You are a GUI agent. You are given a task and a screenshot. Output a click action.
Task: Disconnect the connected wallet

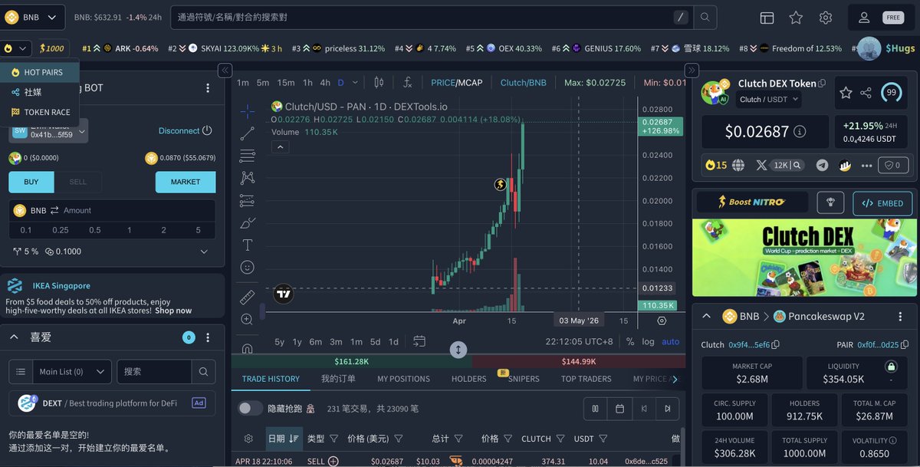(x=185, y=130)
